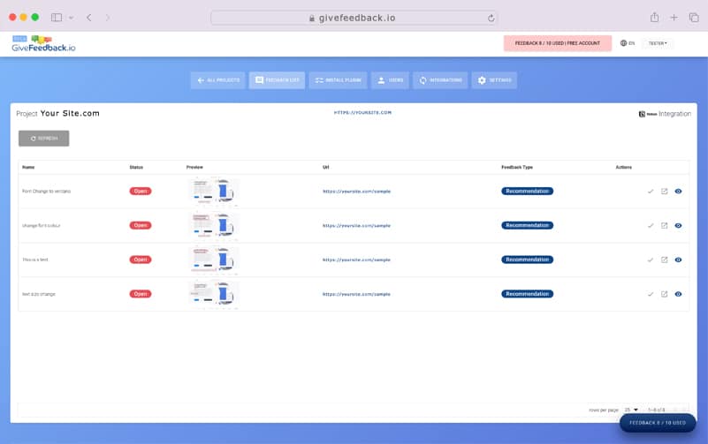Image resolution: width=708 pixels, height=444 pixels.
Task: Open preview thumbnail for 'change font colour'
Action: pyautogui.click(x=214, y=225)
